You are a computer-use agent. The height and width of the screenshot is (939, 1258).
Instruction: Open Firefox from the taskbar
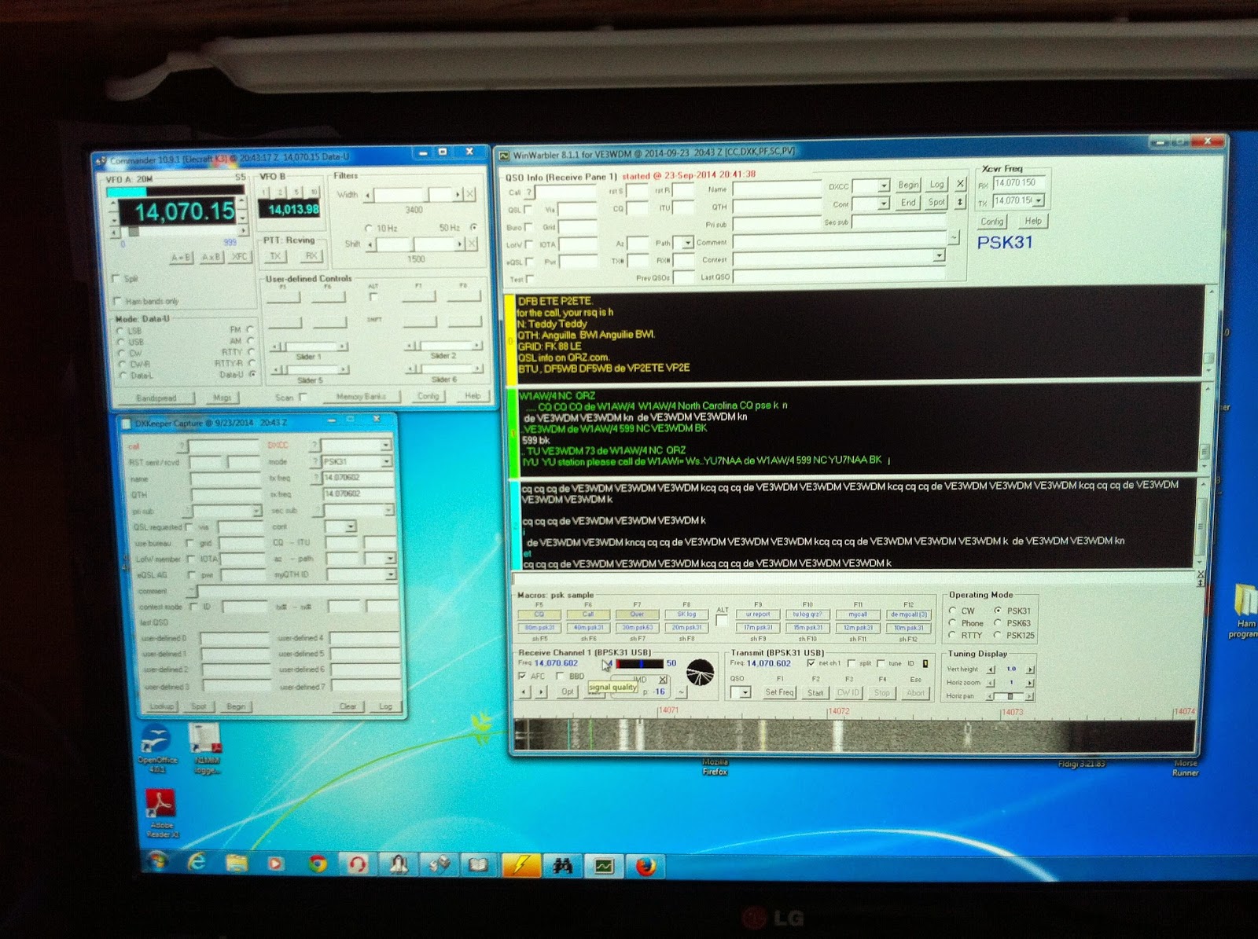(x=646, y=866)
